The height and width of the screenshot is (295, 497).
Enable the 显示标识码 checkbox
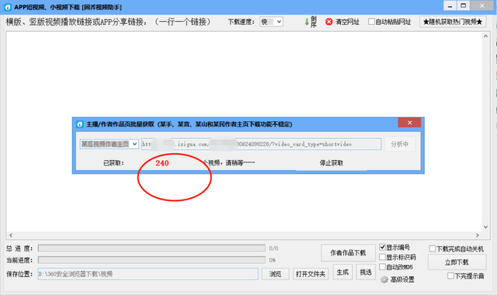383,257
